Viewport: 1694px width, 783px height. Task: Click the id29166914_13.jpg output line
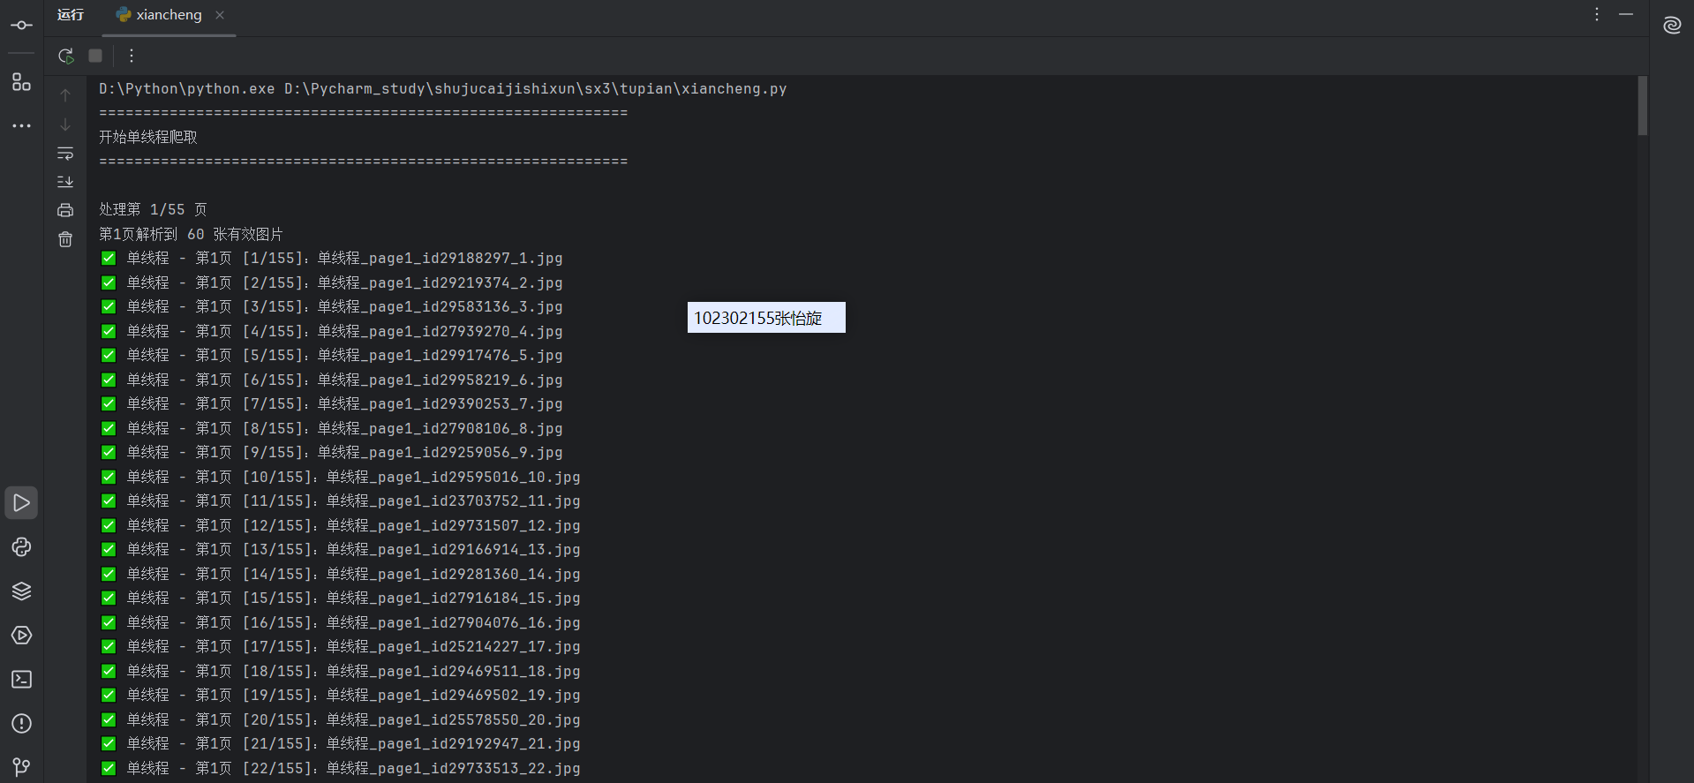point(341,549)
